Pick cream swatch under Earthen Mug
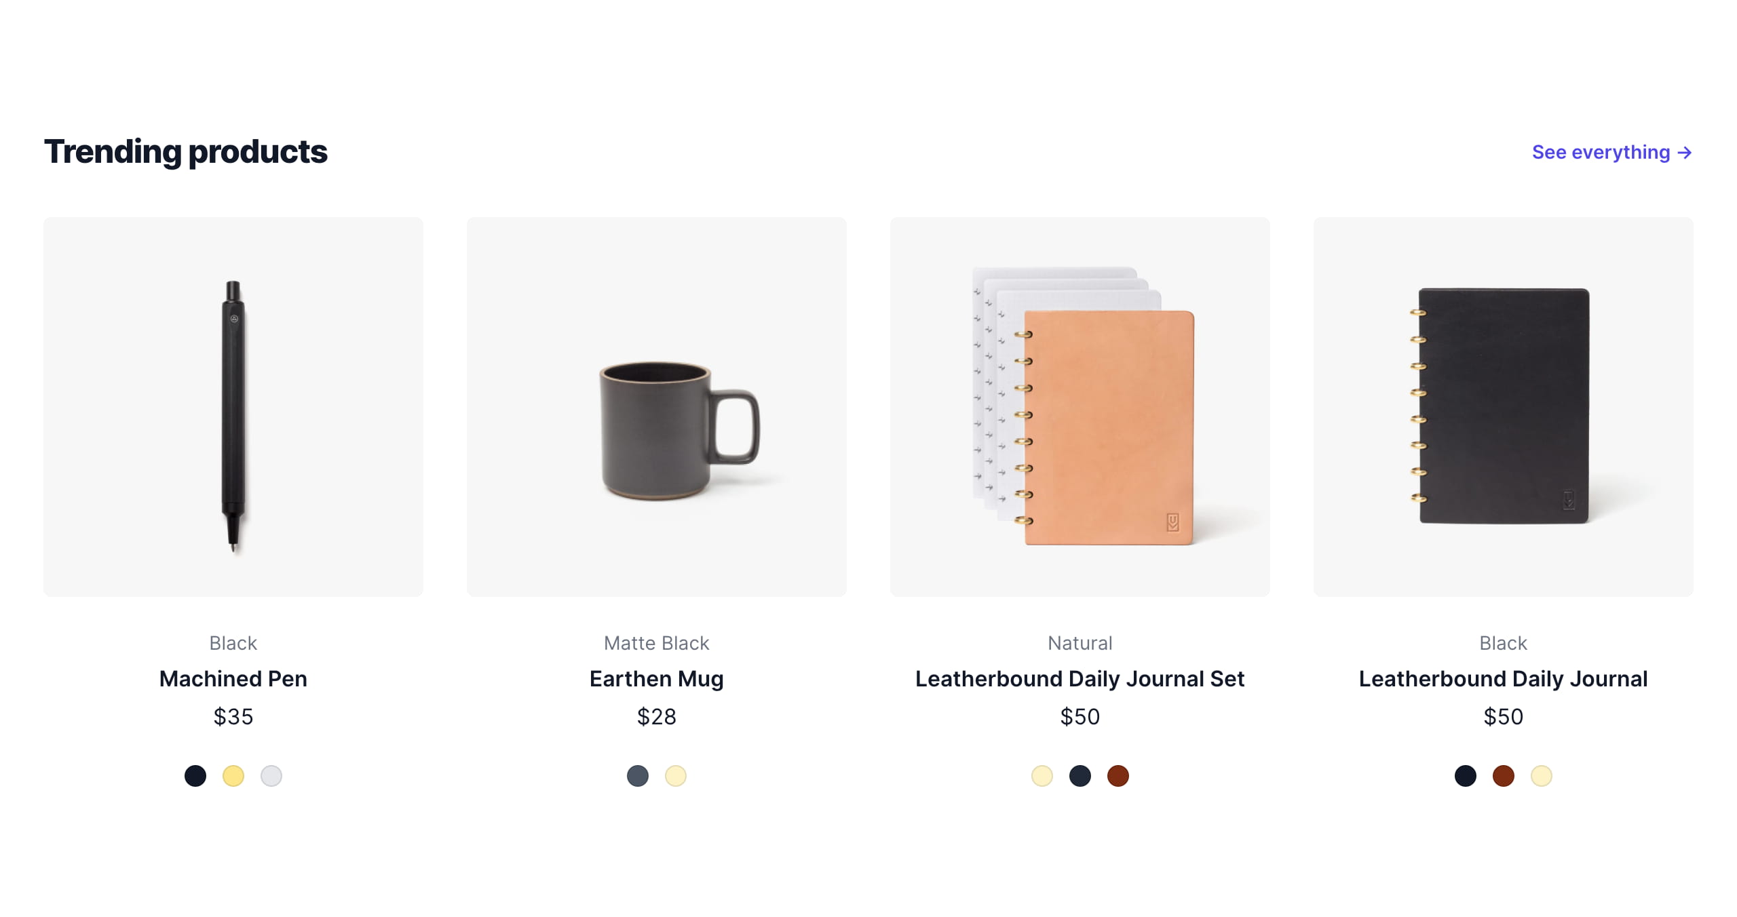 pos(676,776)
